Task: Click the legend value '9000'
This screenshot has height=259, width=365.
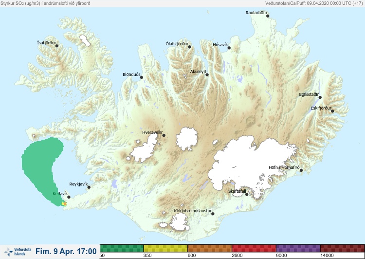Action: (x=281, y=256)
